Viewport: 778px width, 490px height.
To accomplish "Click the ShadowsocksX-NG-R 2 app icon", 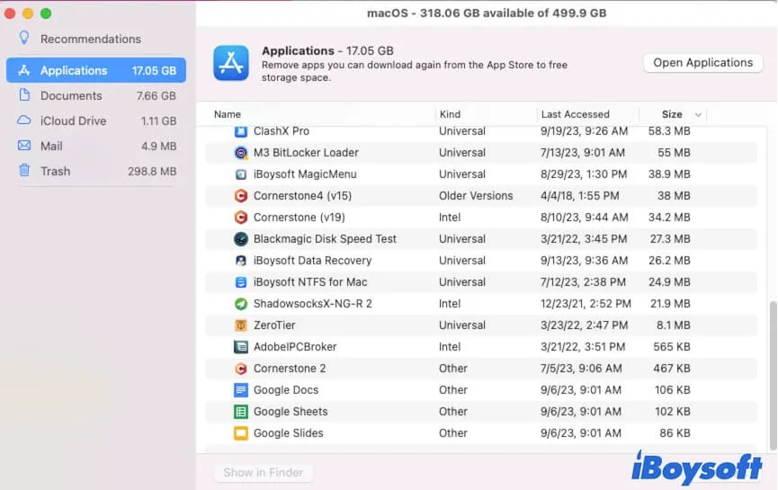I will [x=241, y=304].
